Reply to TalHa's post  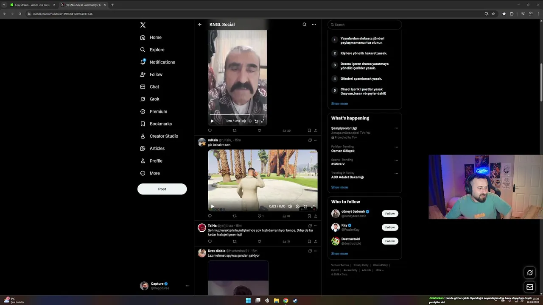pyautogui.click(x=210, y=241)
